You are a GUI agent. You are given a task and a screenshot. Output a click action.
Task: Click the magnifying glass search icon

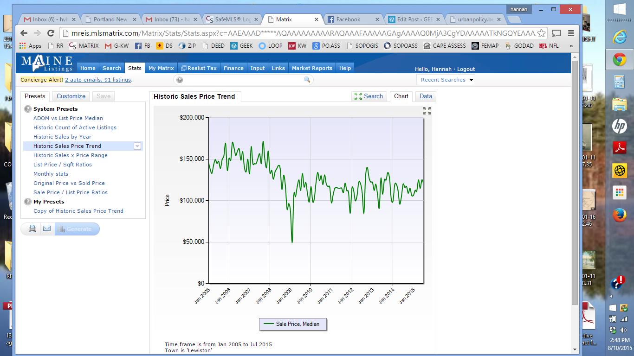pos(307,80)
